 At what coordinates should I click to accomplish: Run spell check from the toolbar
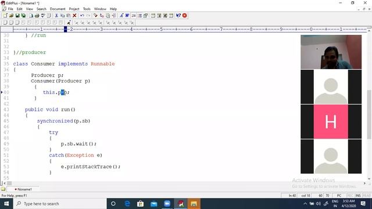coord(43,16)
